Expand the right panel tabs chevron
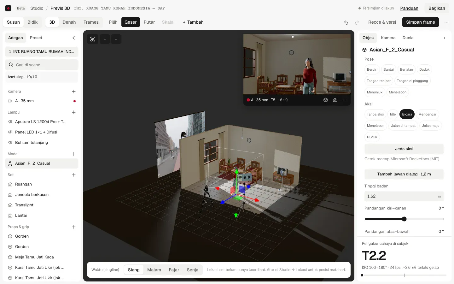The image size is (454, 284). tap(445, 38)
